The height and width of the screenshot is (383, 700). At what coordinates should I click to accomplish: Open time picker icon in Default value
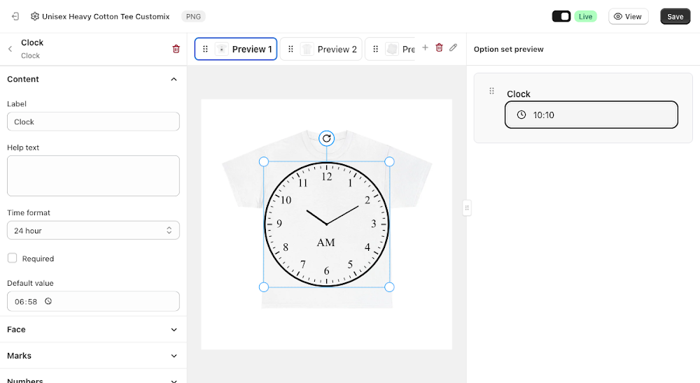[x=48, y=301]
